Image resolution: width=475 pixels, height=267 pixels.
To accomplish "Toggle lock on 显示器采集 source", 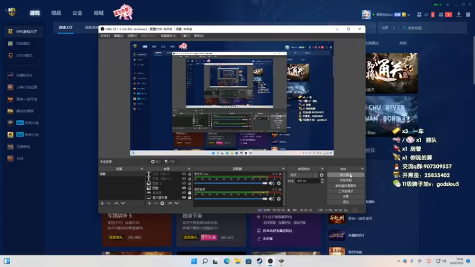I will coord(189,198).
